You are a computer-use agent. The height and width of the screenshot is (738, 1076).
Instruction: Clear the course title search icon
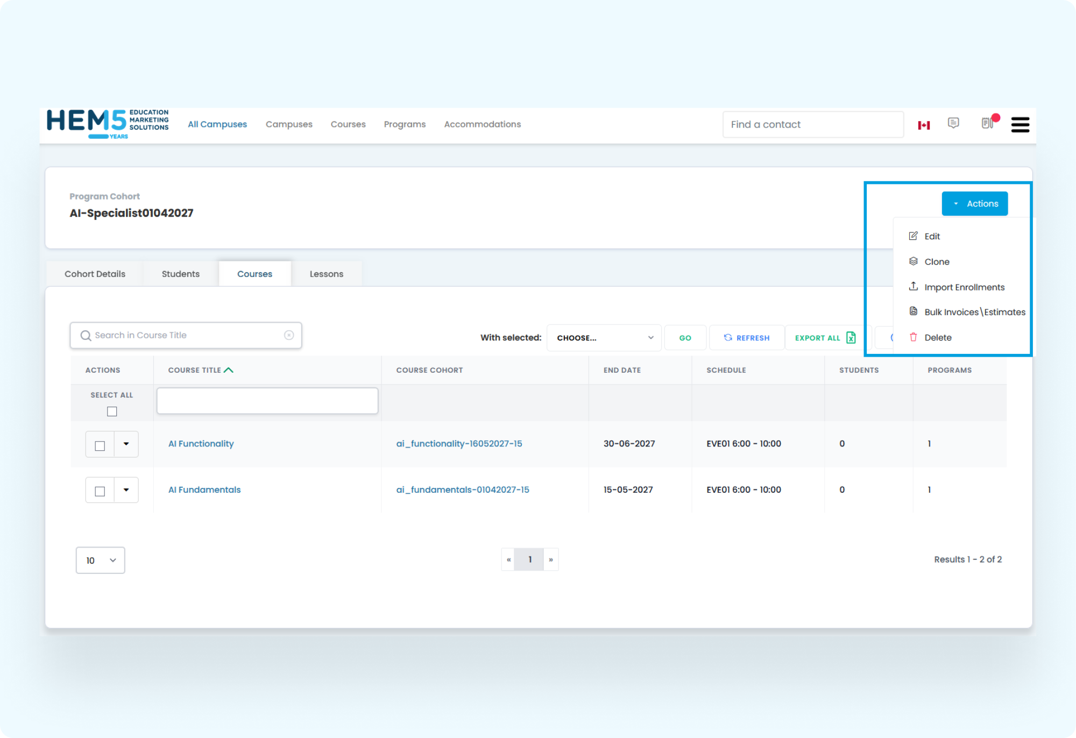289,335
